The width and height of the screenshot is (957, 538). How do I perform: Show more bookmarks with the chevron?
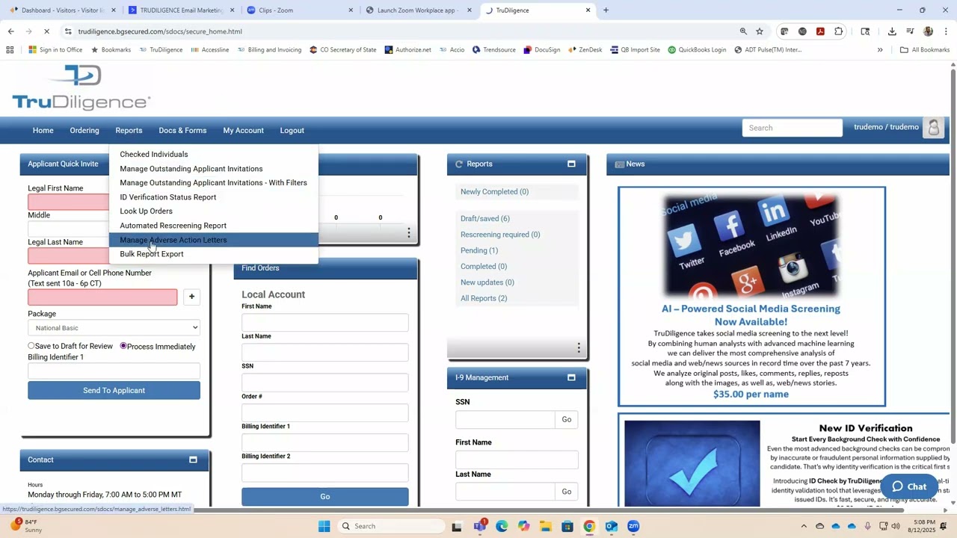[880, 50]
